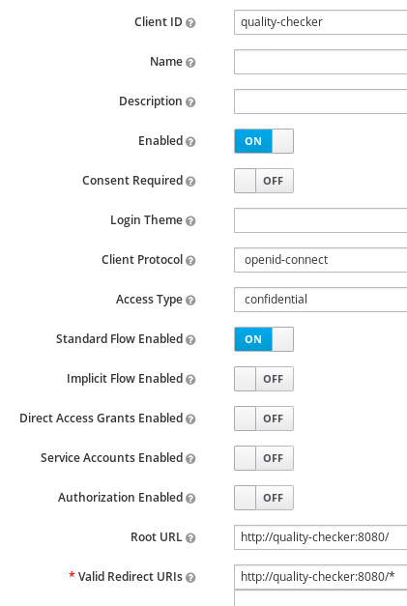Open the Client Protocol dropdown
The width and height of the screenshot is (407, 606).
pyautogui.click(x=320, y=260)
